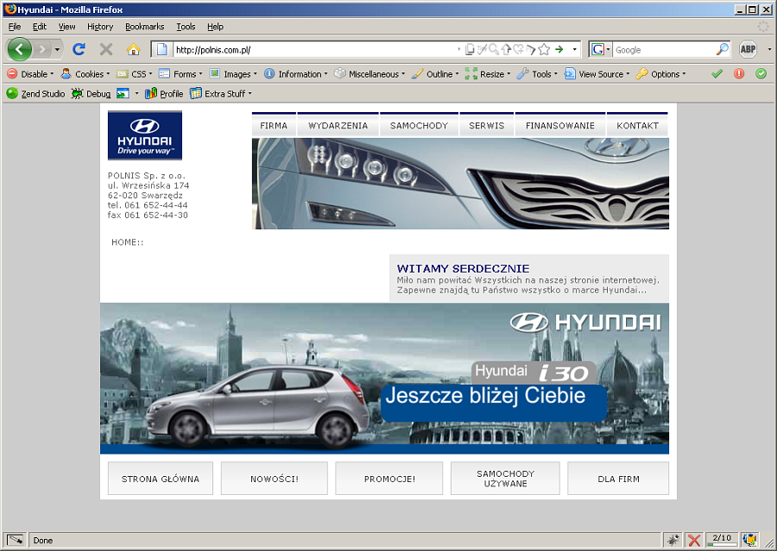
Task: Open the back/forward history dropdown arrow
Action: 58,49
